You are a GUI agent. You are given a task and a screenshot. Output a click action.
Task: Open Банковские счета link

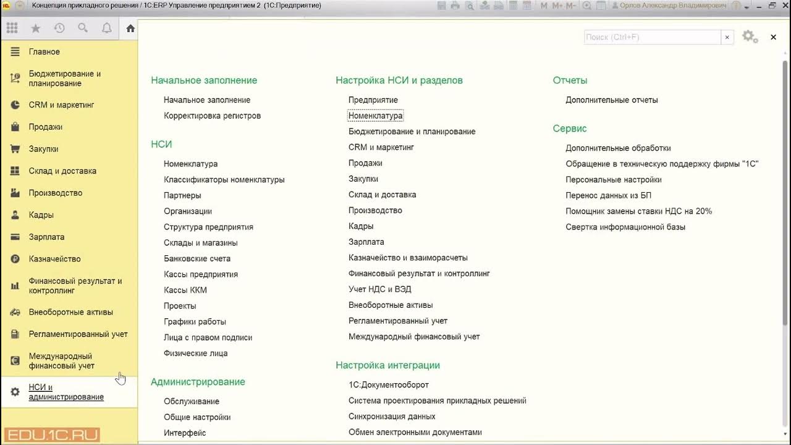[x=197, y=258]
